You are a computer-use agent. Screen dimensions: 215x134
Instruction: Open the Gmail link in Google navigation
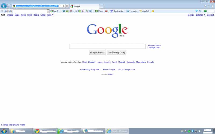[x=43, y=15]
